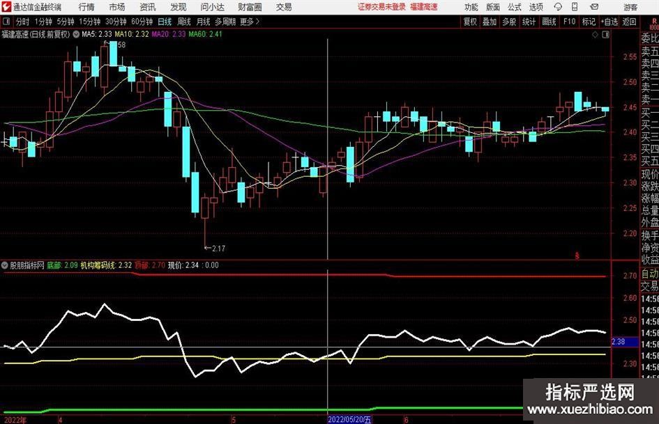659x424 pixels.
Task: Switch to the 5分钟 period tab
Action: (x=66, y=22)
